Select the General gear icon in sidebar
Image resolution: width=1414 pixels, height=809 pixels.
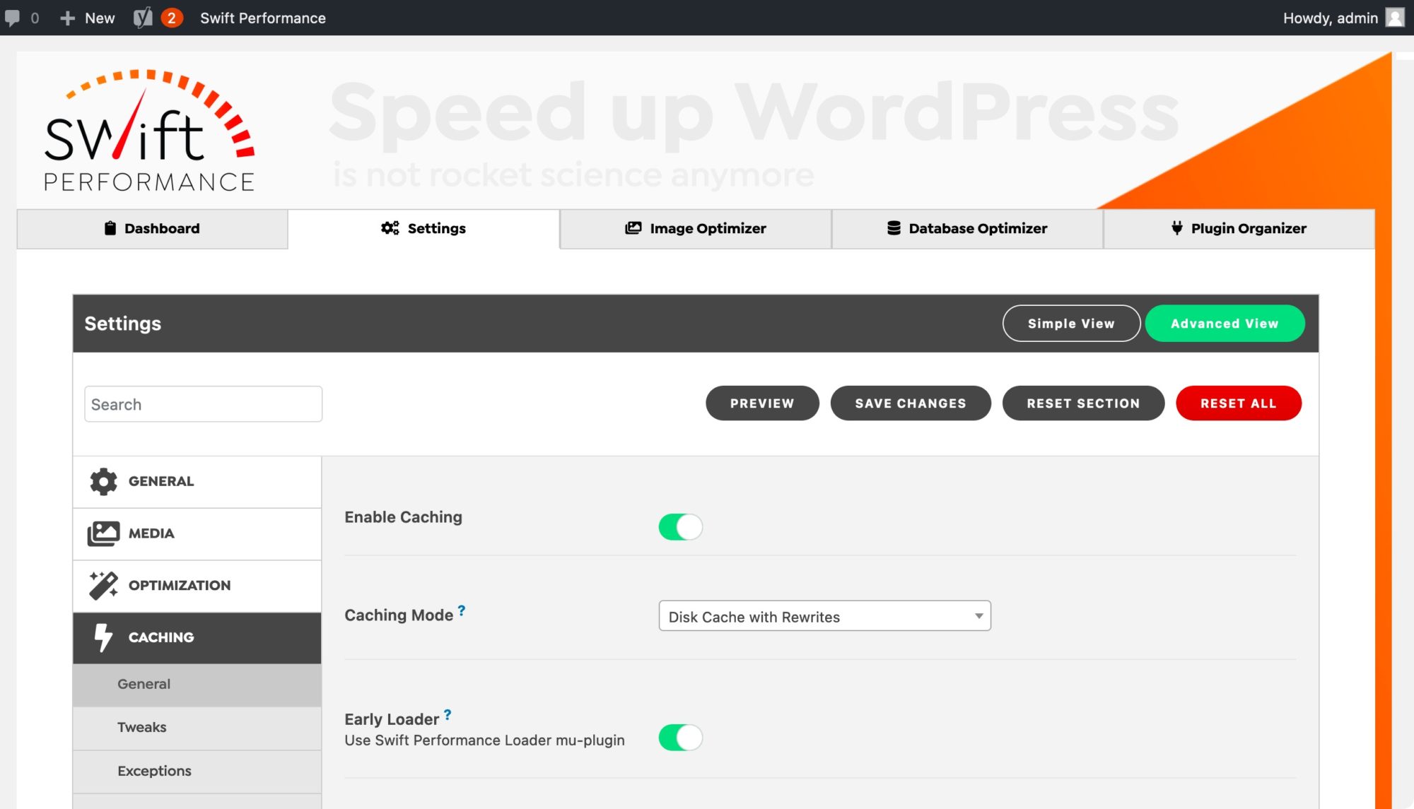coord(103,481)
